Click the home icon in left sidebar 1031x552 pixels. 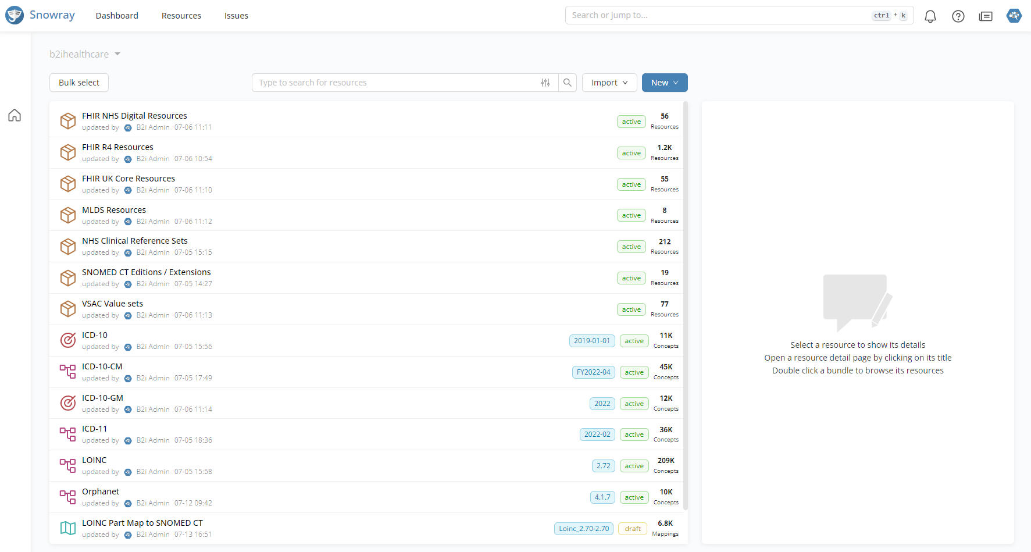coord(15,115)
